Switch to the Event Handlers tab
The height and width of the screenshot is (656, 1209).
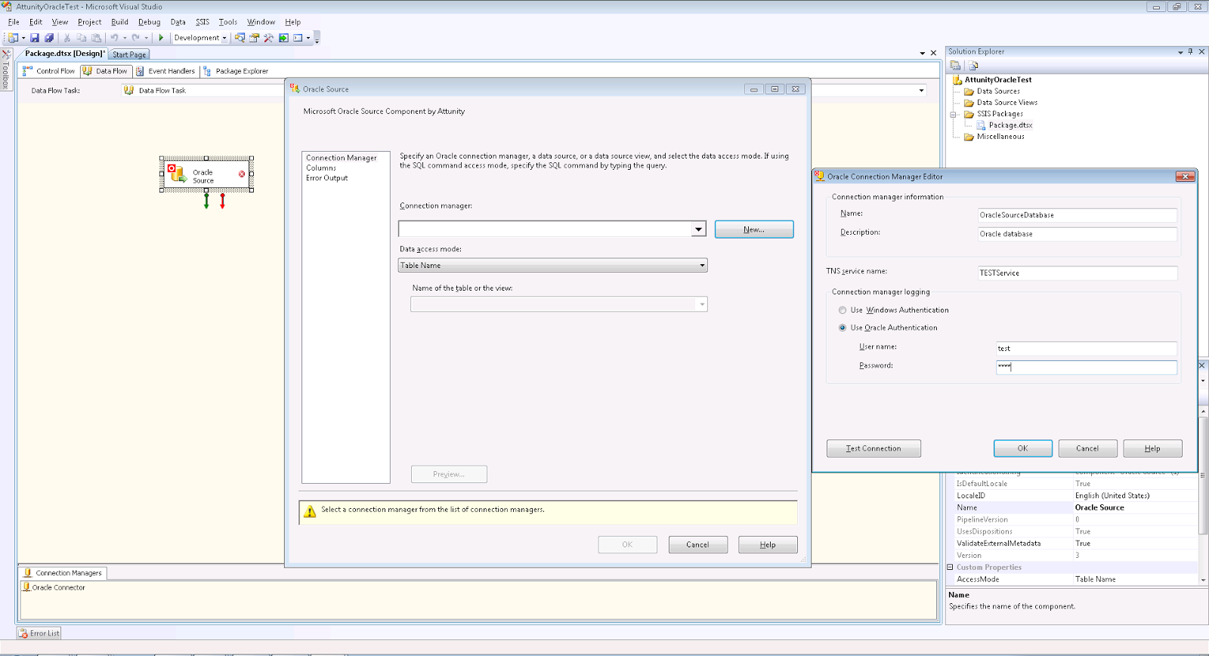pyautogui.click(x=165, y=71)
